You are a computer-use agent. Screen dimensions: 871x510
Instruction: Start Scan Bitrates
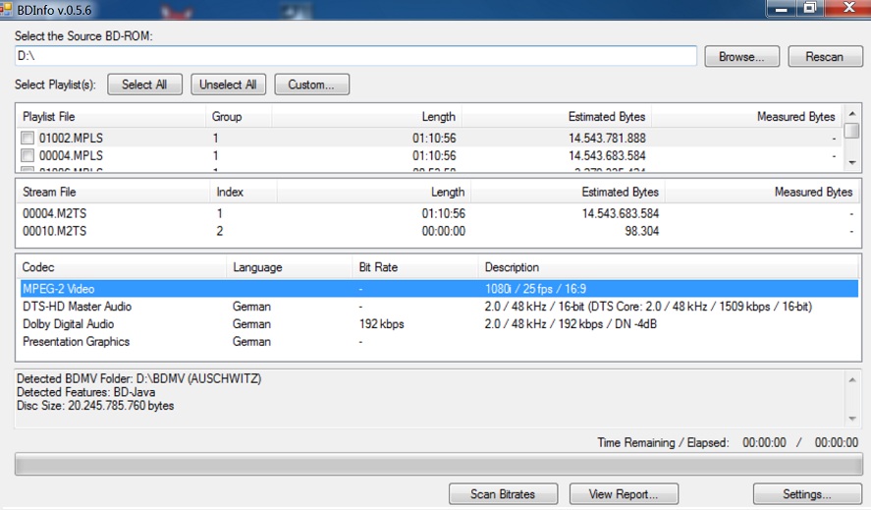[504, 493]
